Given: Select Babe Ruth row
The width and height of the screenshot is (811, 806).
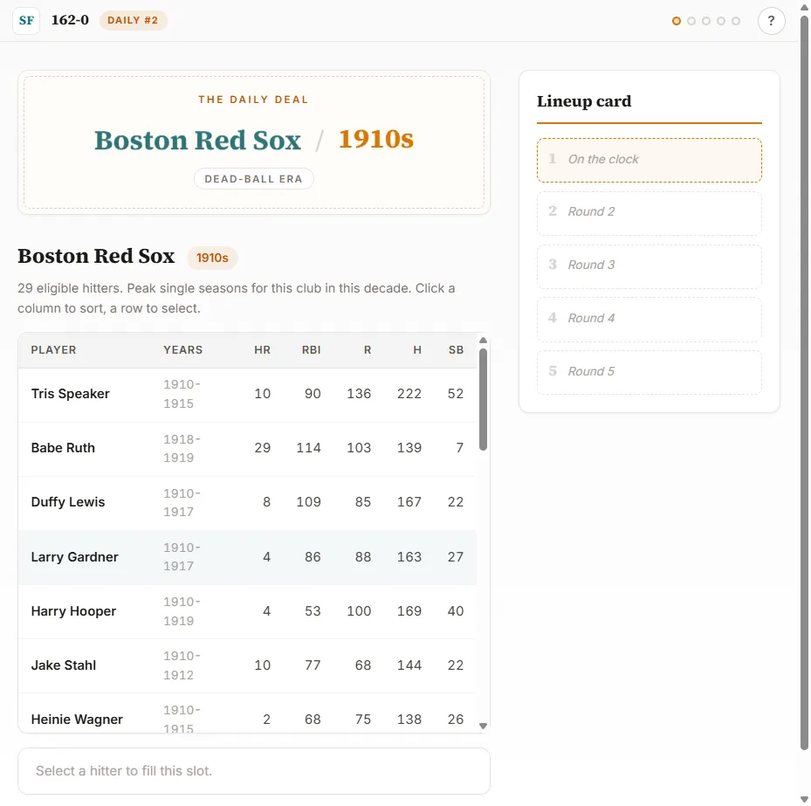Looking at the screenshot, I should 247,449.
